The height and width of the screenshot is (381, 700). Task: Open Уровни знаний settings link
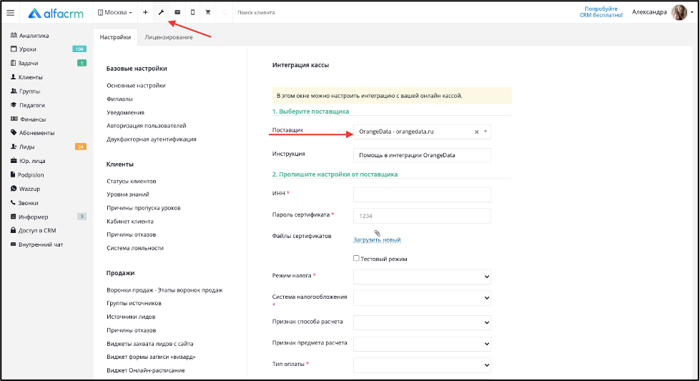pyautogui.click(x=128, y=194)
